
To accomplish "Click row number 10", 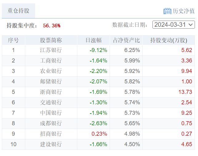I will coord(13,144).
